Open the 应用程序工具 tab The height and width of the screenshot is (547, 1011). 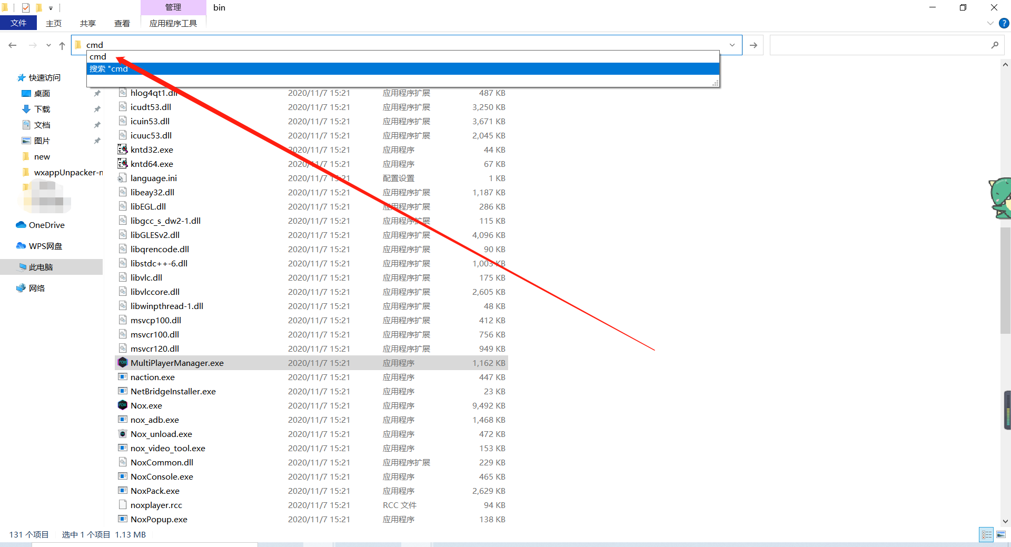[x=173, y=23]
